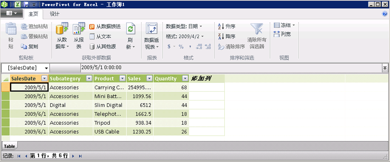Click the Copy (复制) button
Image resolution: width=390 pixels, height=162 pixels.
click(x=29, y=46)
